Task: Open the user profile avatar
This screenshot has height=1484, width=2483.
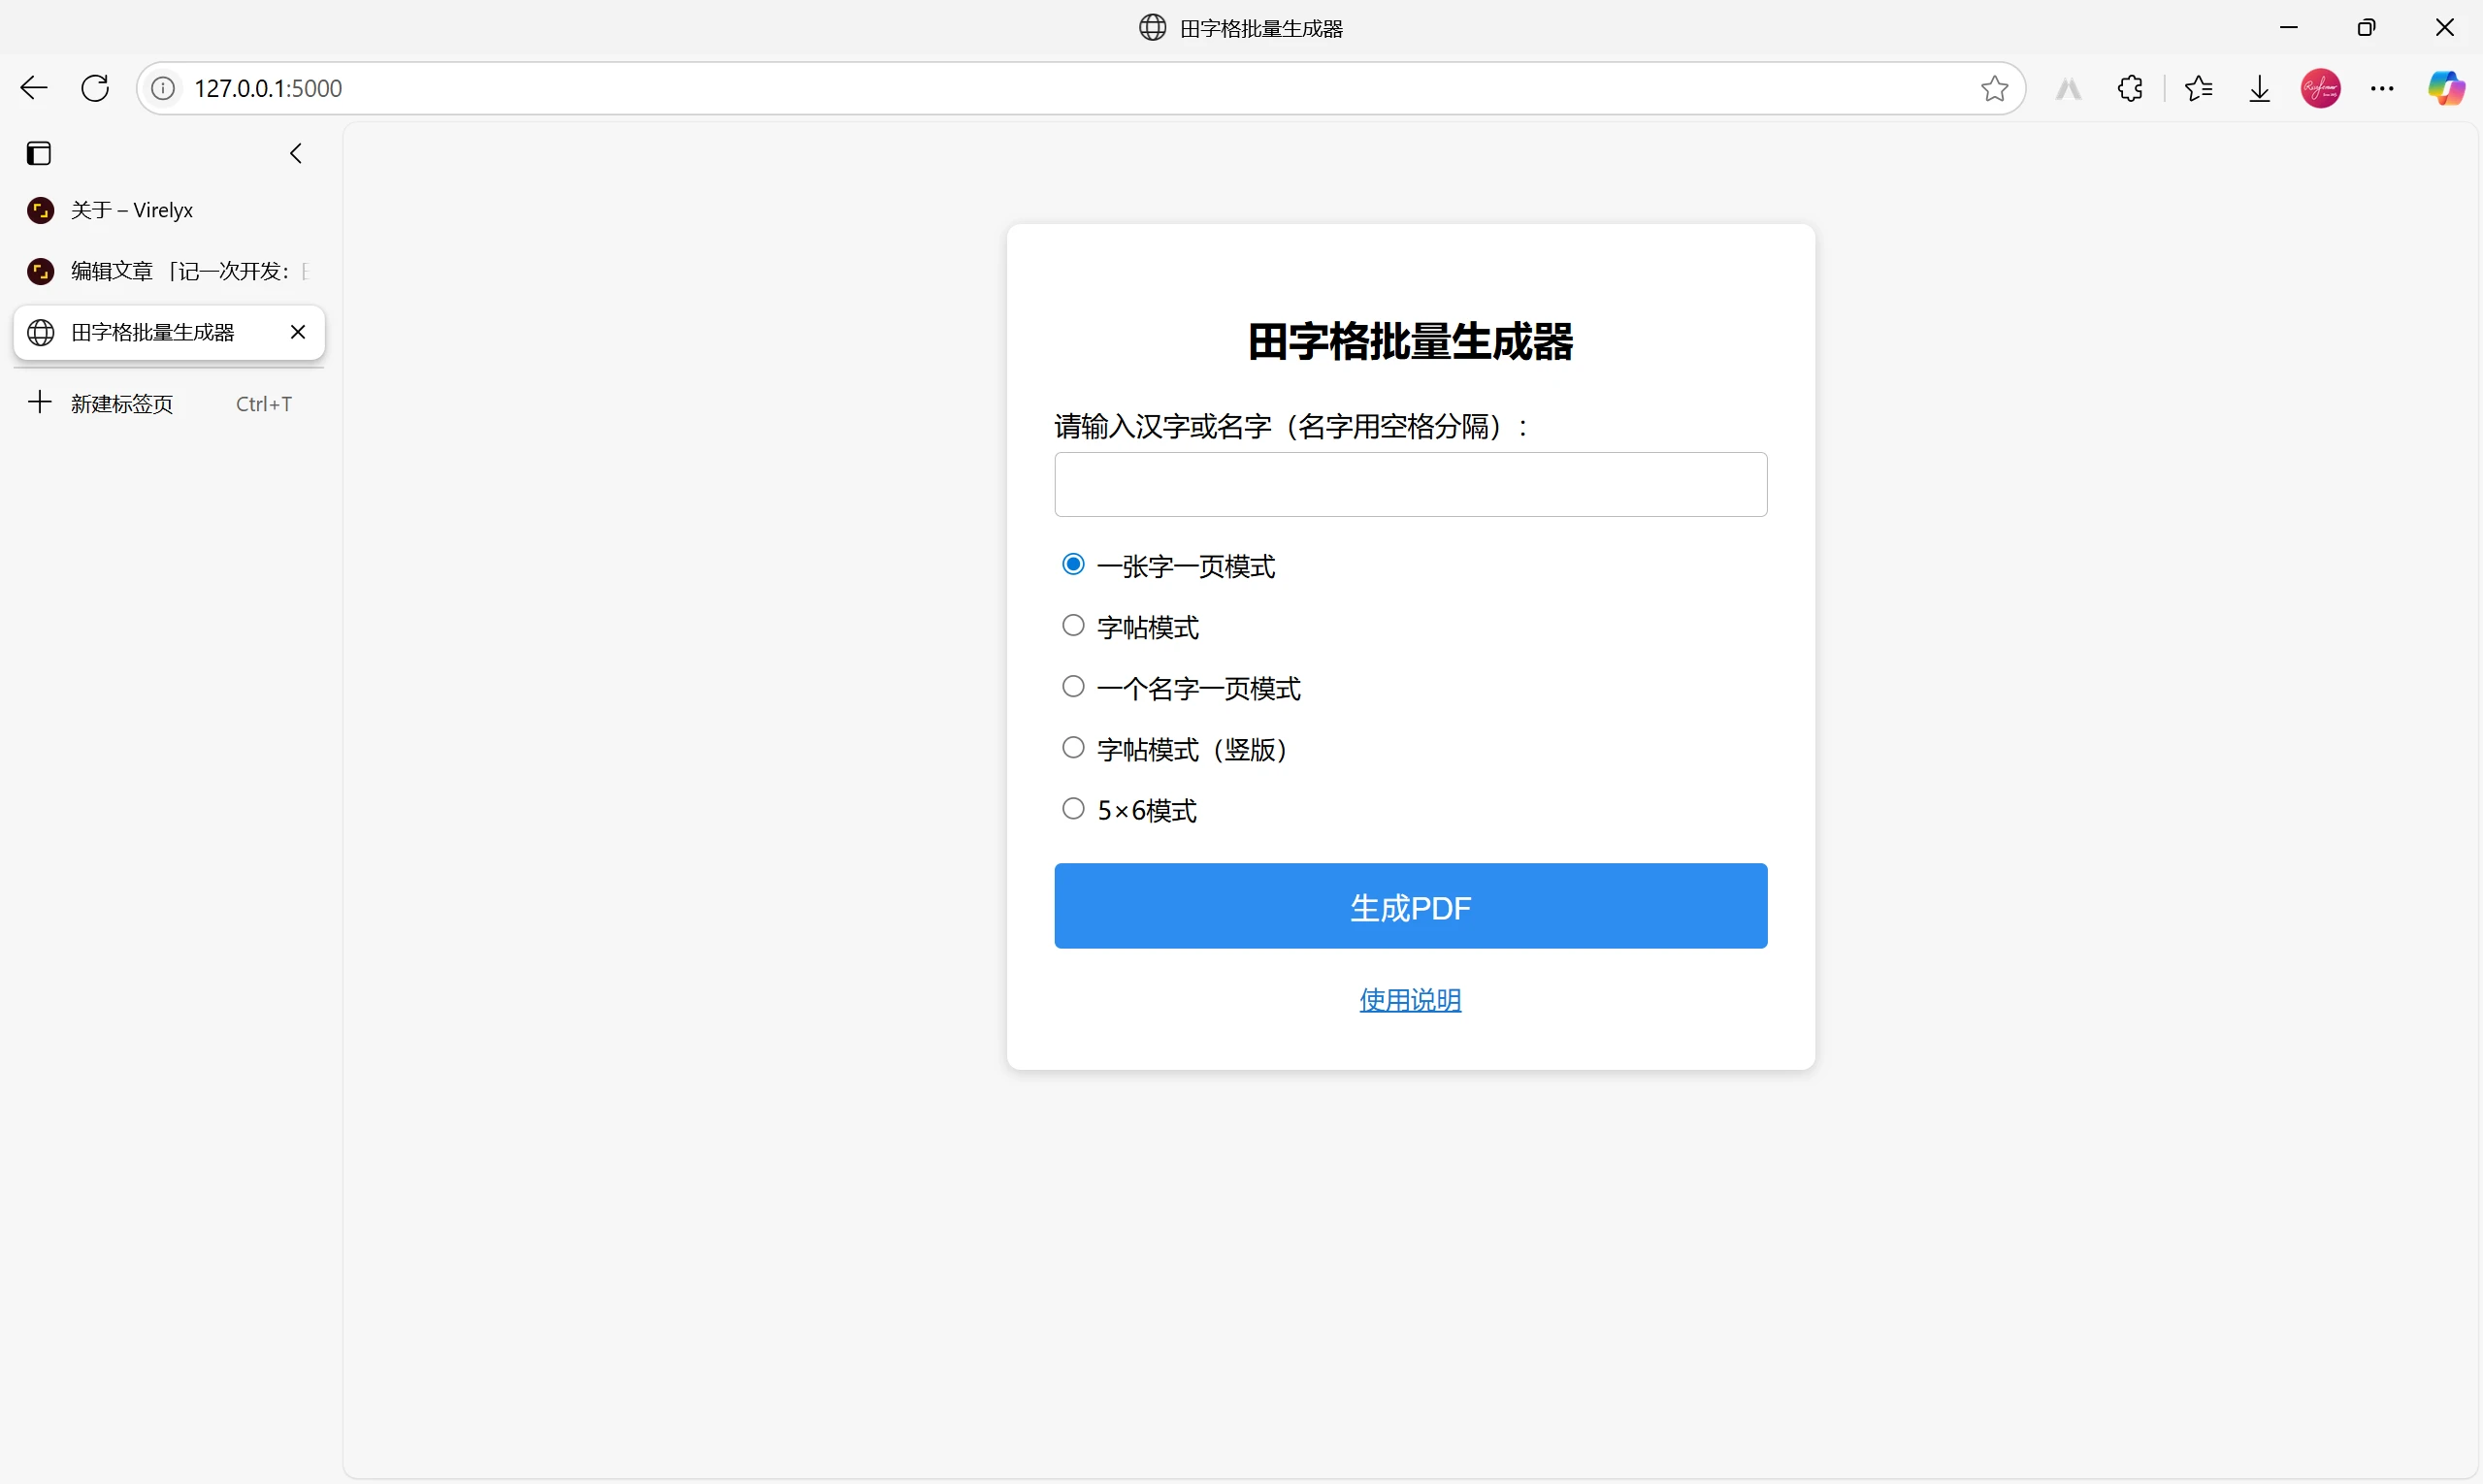Action: coord(2321,88)
